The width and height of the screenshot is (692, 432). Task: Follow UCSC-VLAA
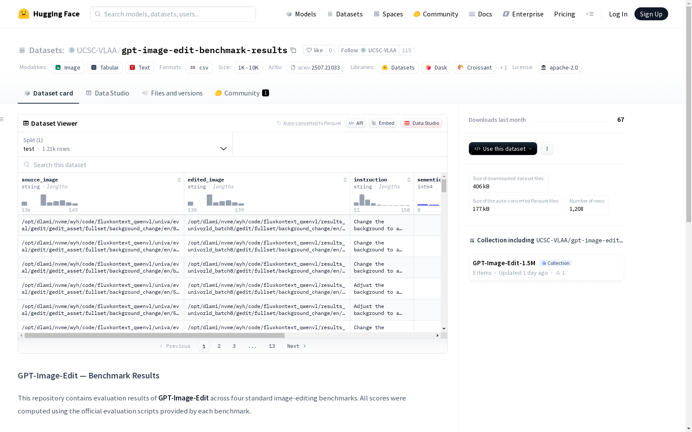[368, 50]
